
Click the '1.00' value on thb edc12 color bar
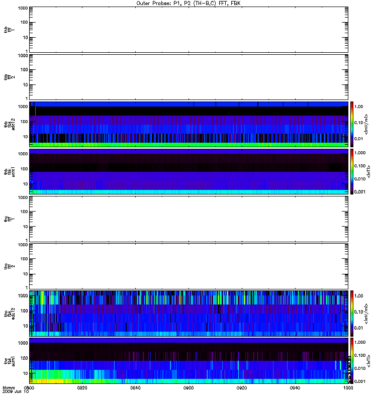coord(358,107)
